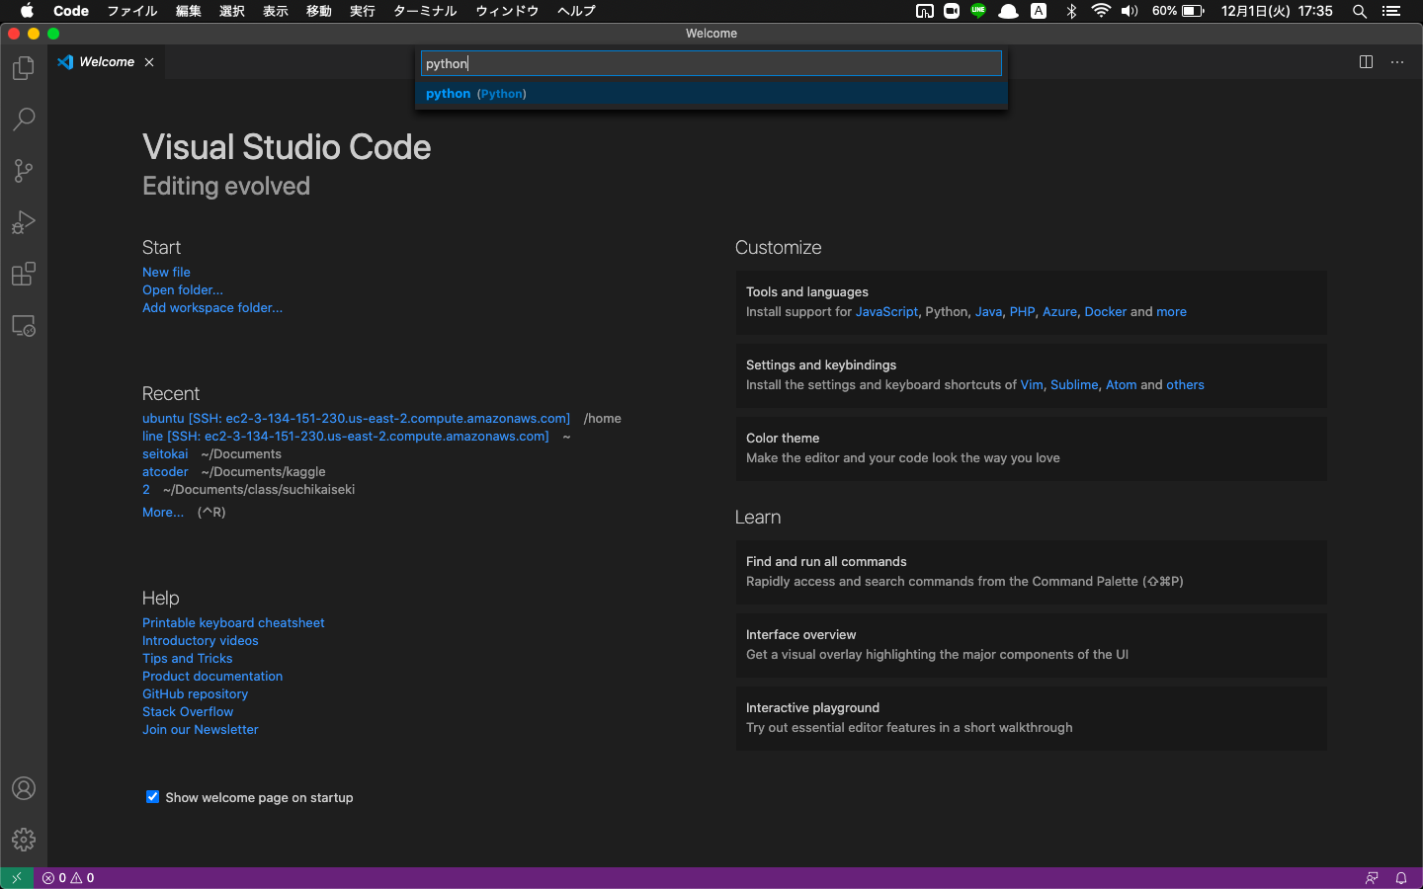Viewport: 1423px width, 889px height.
Task: Open Printable keyboard cheatsheet link
Action: tap(233, 623)
